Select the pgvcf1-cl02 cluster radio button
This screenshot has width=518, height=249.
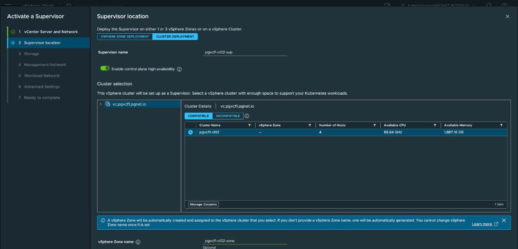(190, 132)
